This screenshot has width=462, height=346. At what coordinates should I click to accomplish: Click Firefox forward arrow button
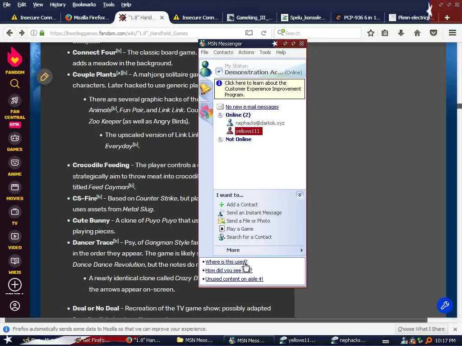coord(22,33)
